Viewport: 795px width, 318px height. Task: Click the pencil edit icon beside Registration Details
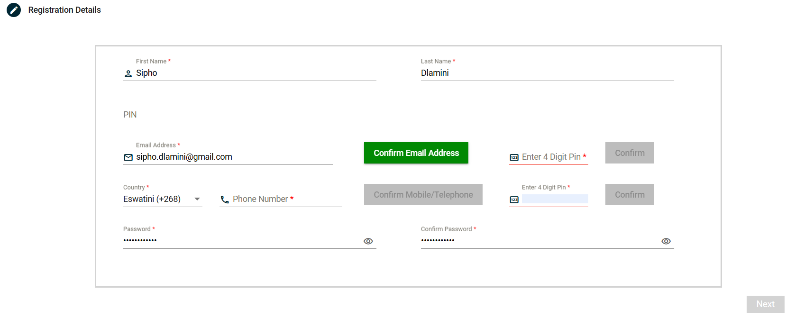[14, 10]
